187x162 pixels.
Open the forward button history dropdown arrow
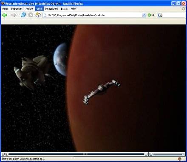19,15
